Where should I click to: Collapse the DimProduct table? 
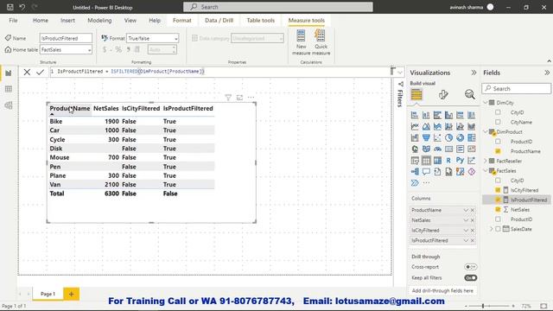click(486, 132)
